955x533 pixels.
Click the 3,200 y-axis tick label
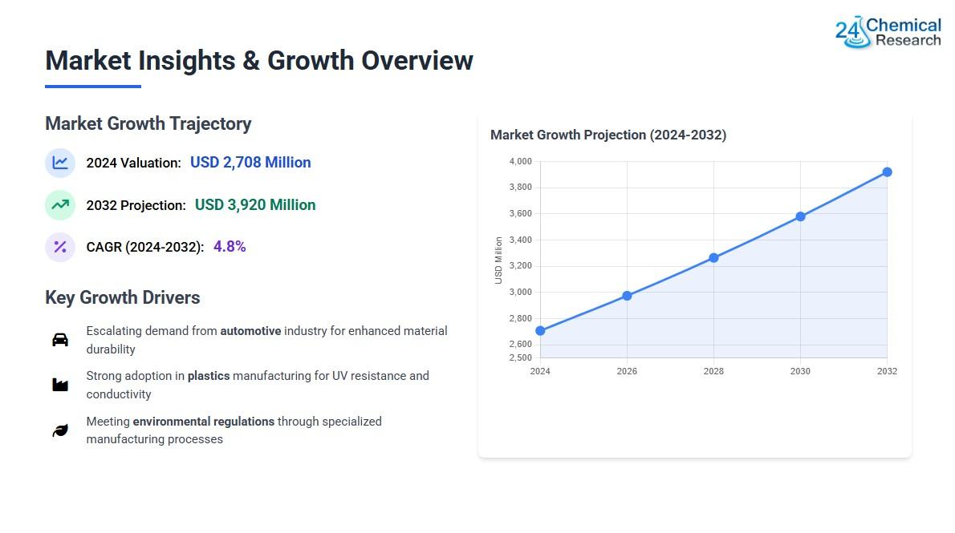pos(521,266)
